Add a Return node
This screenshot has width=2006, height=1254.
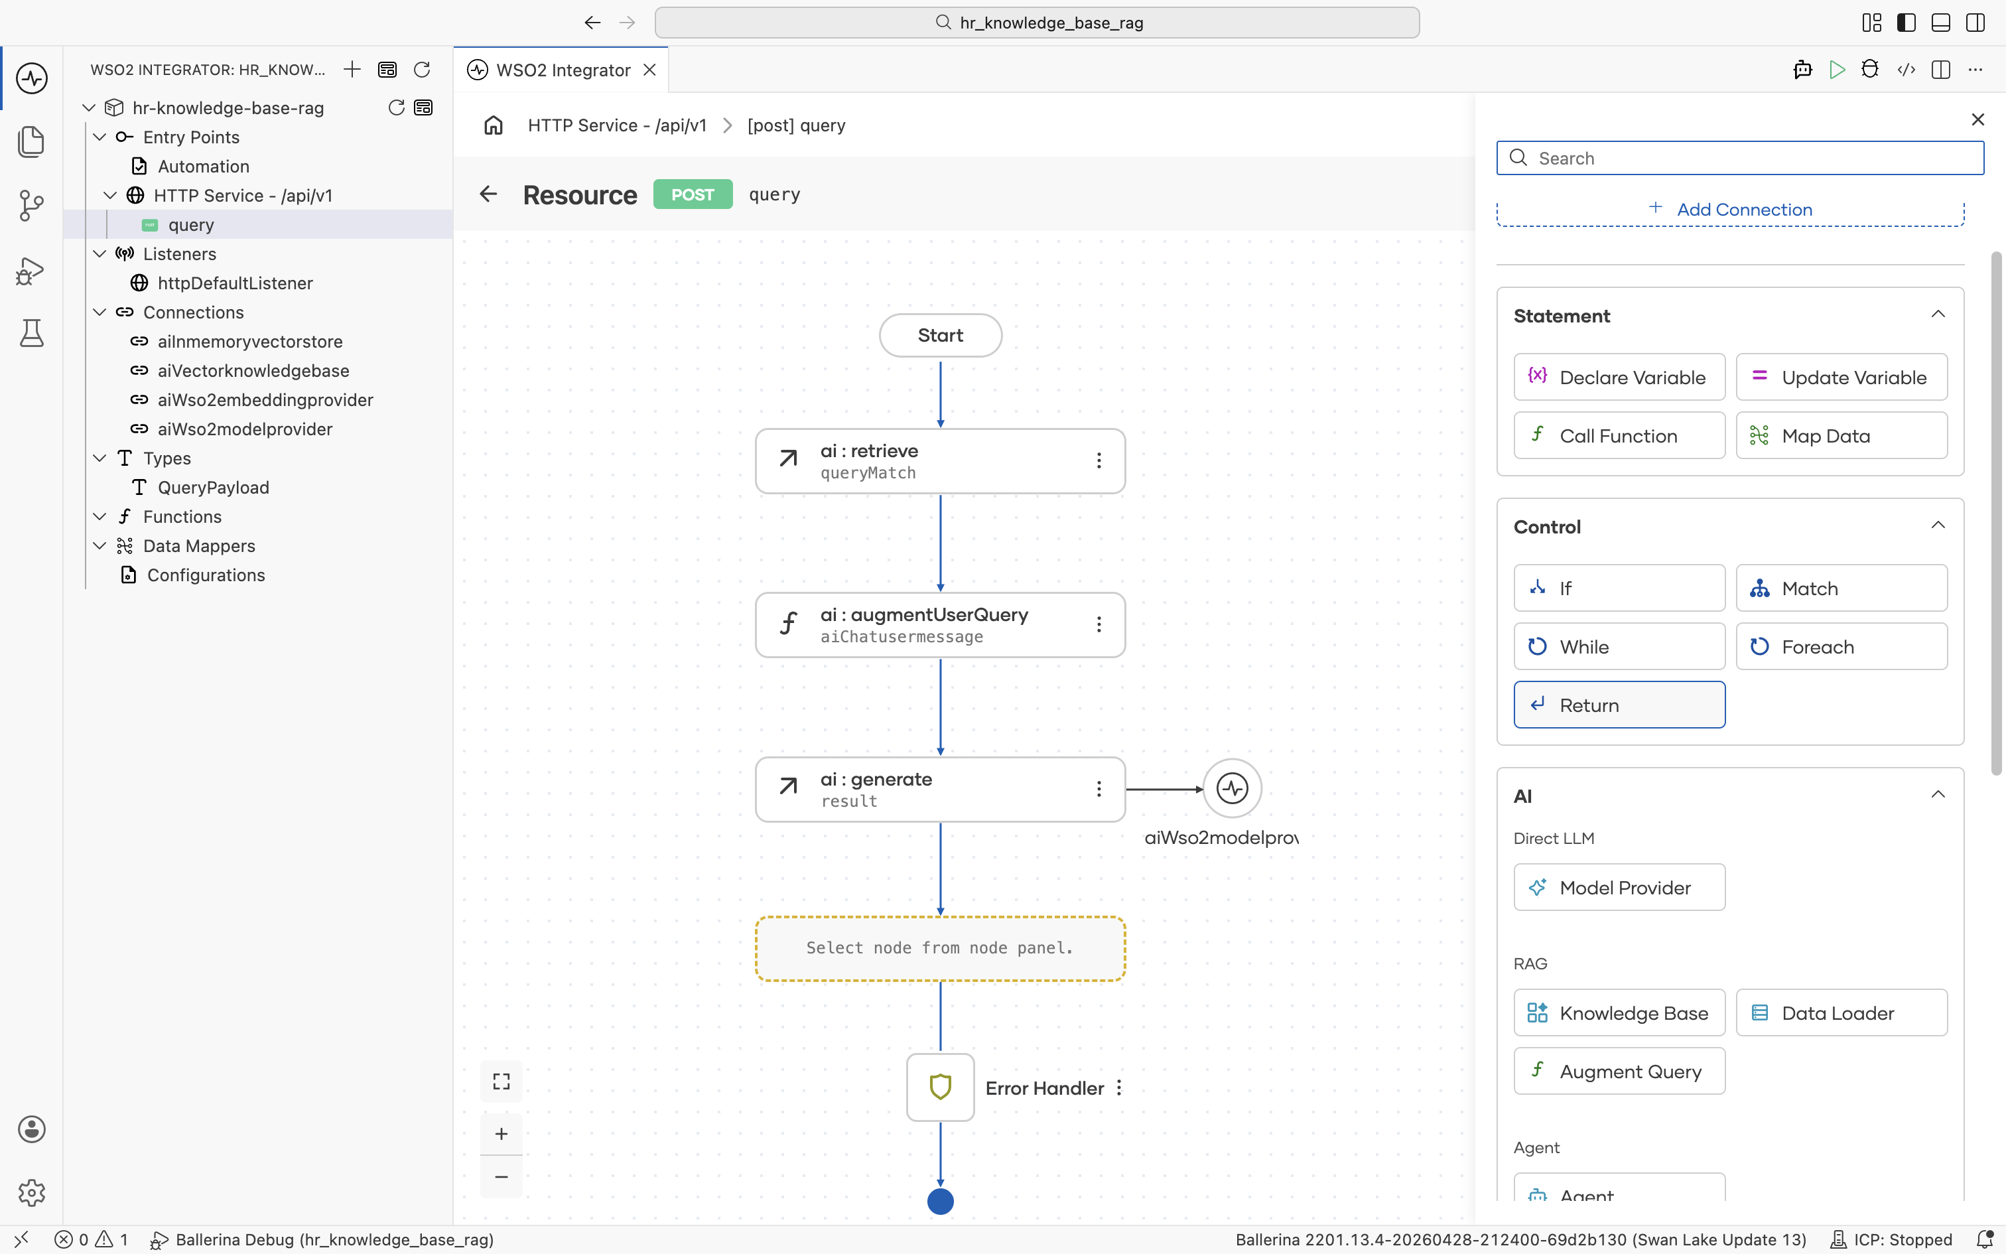[1619, 705]
